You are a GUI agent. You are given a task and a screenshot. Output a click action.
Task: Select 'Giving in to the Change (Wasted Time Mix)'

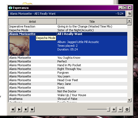[x=85, y=26]
